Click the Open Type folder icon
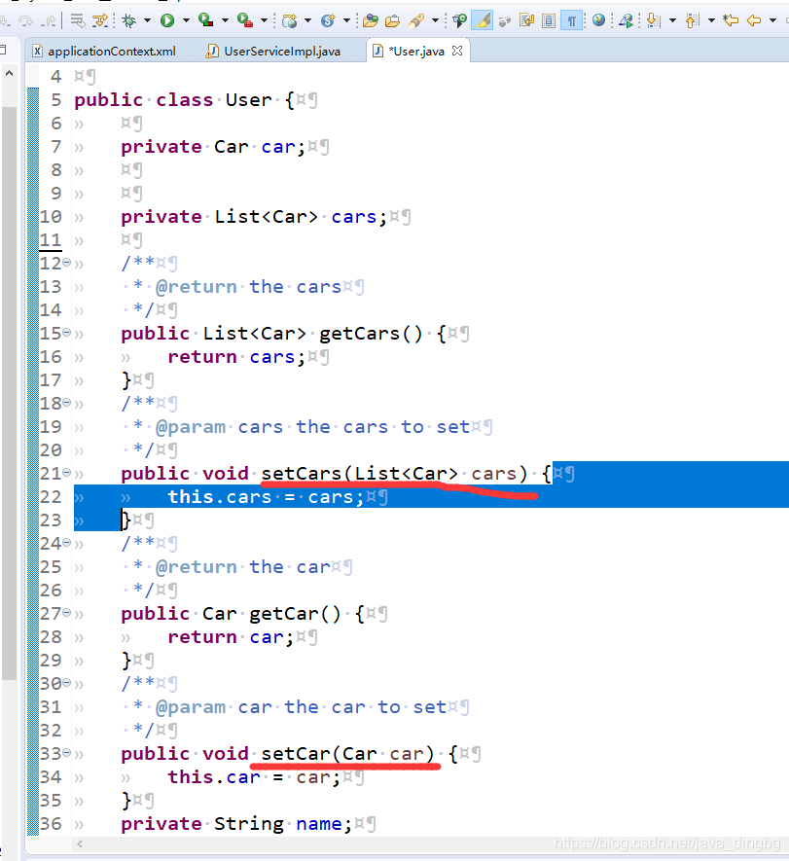This screenshot has height=861, width=789. click(371, 20)
